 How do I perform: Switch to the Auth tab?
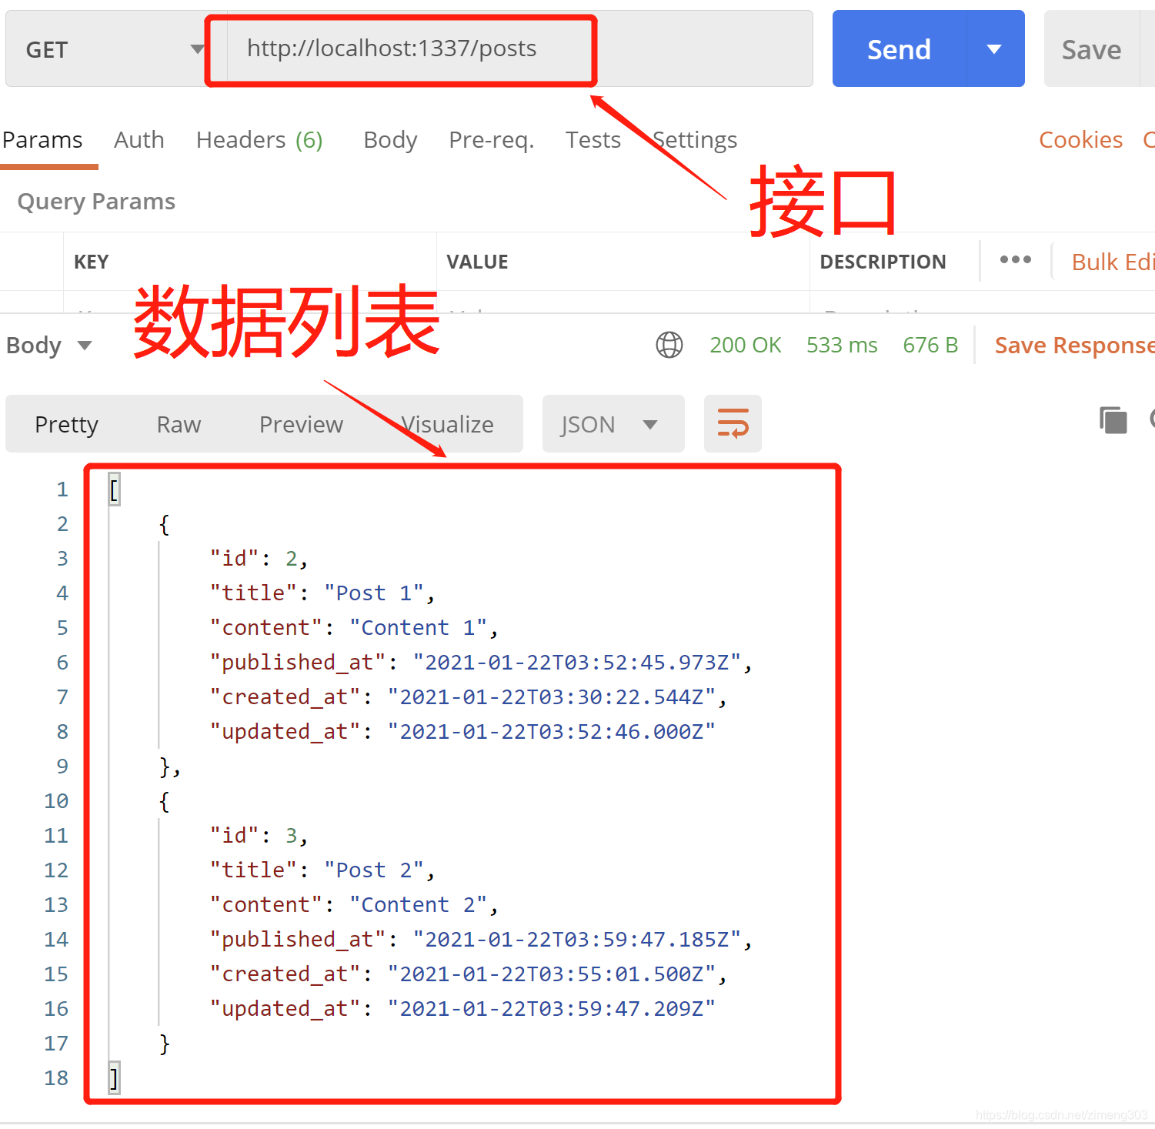click(x=139, y=139)
